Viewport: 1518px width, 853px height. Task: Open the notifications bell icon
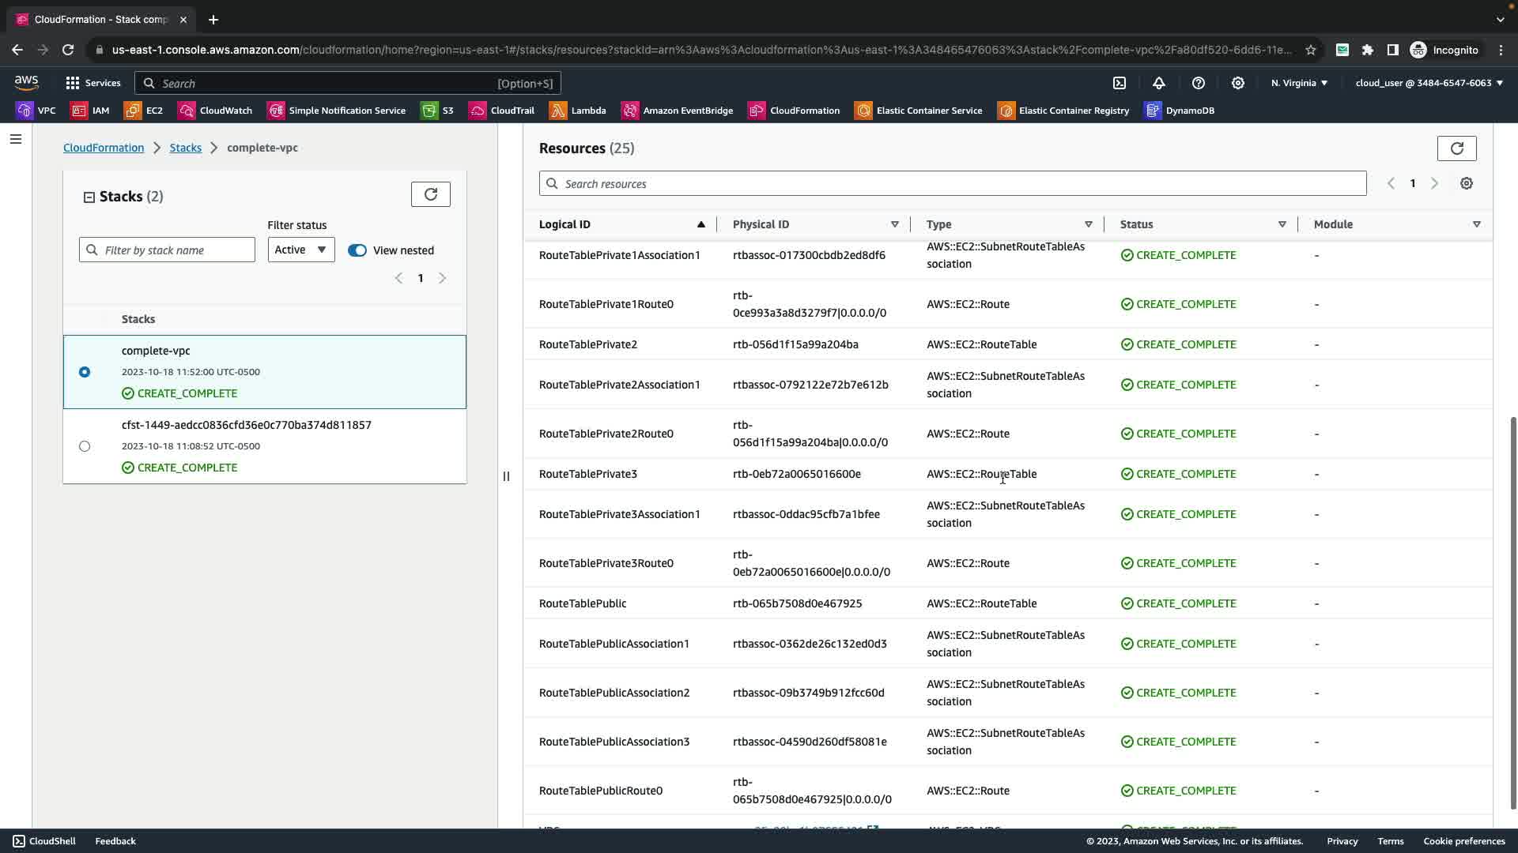click(x=1159, y=83)
